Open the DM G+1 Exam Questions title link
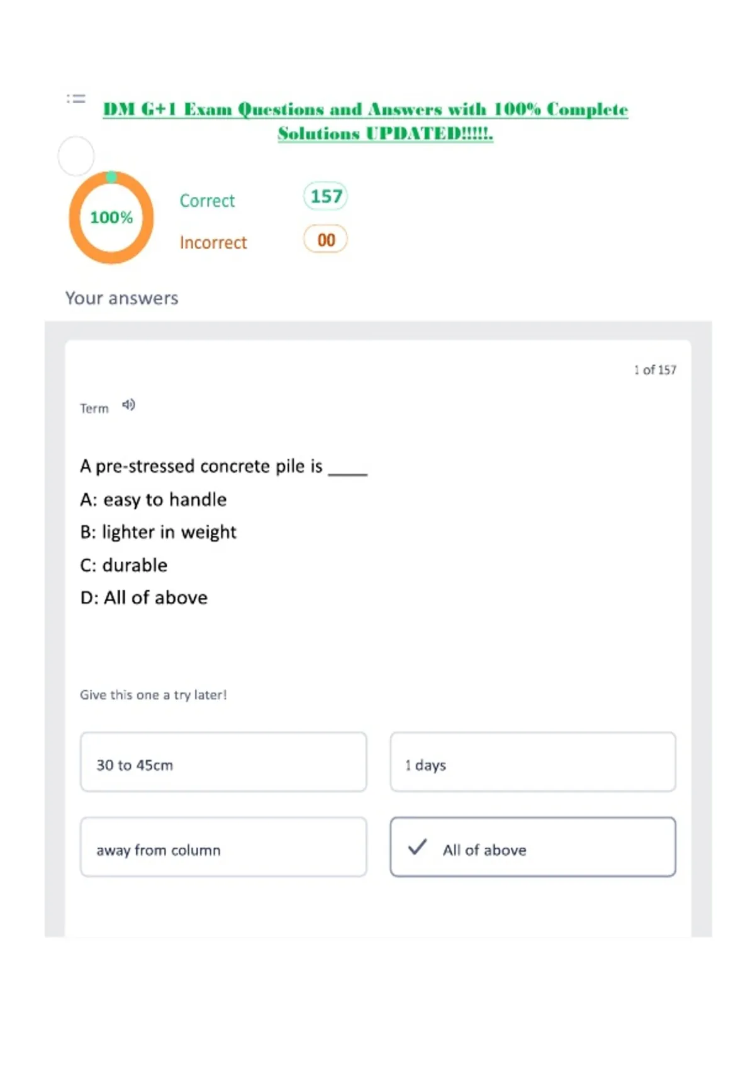Image resolution: width=755 pixels, height=1069 pixels. click(x=366, y=109)
